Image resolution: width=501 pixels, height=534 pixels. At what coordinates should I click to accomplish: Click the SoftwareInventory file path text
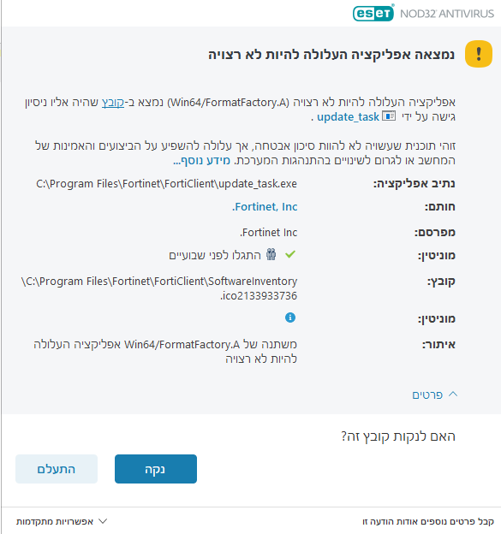pyautogui.click(x=159, y=288)
